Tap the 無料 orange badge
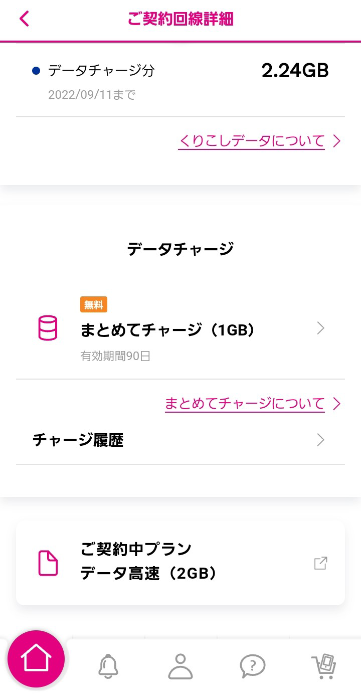The height and width of the screenshot is (699, 361). tap(94, 304)
